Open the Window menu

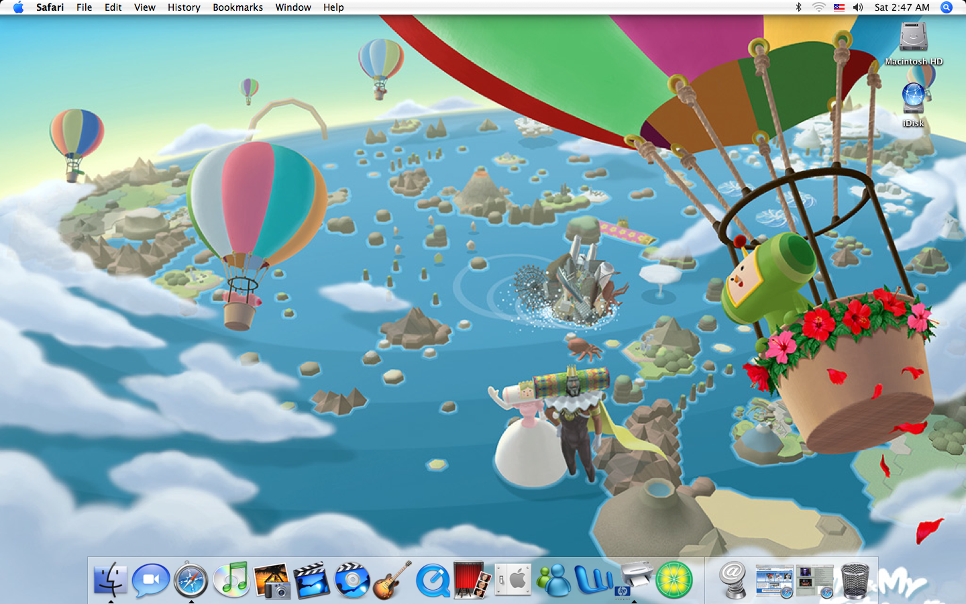pos(293,7)
